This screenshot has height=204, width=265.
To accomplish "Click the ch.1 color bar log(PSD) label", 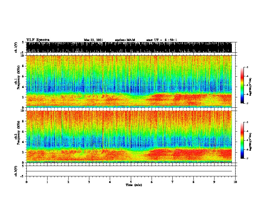I will point(251,87).
